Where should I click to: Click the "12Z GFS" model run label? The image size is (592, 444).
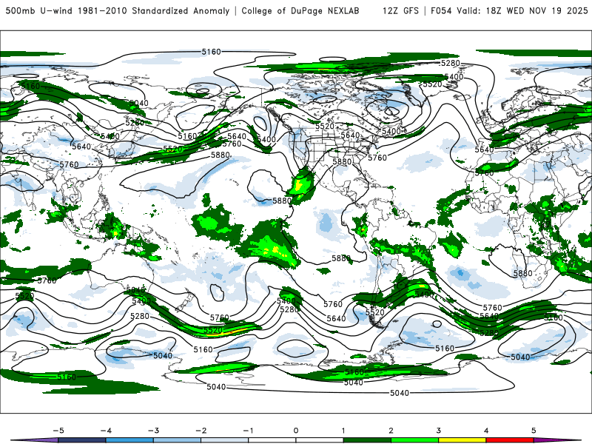click(400, 11)
